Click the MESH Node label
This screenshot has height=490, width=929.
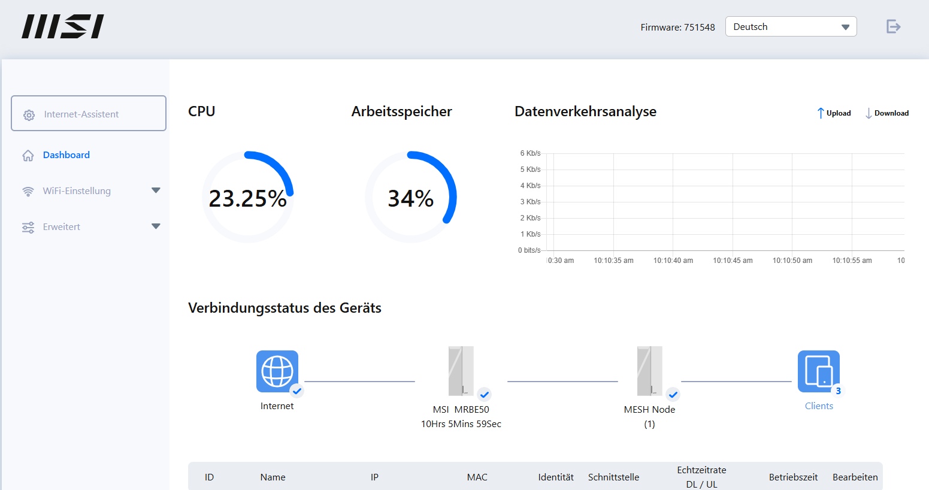[649, 410]
